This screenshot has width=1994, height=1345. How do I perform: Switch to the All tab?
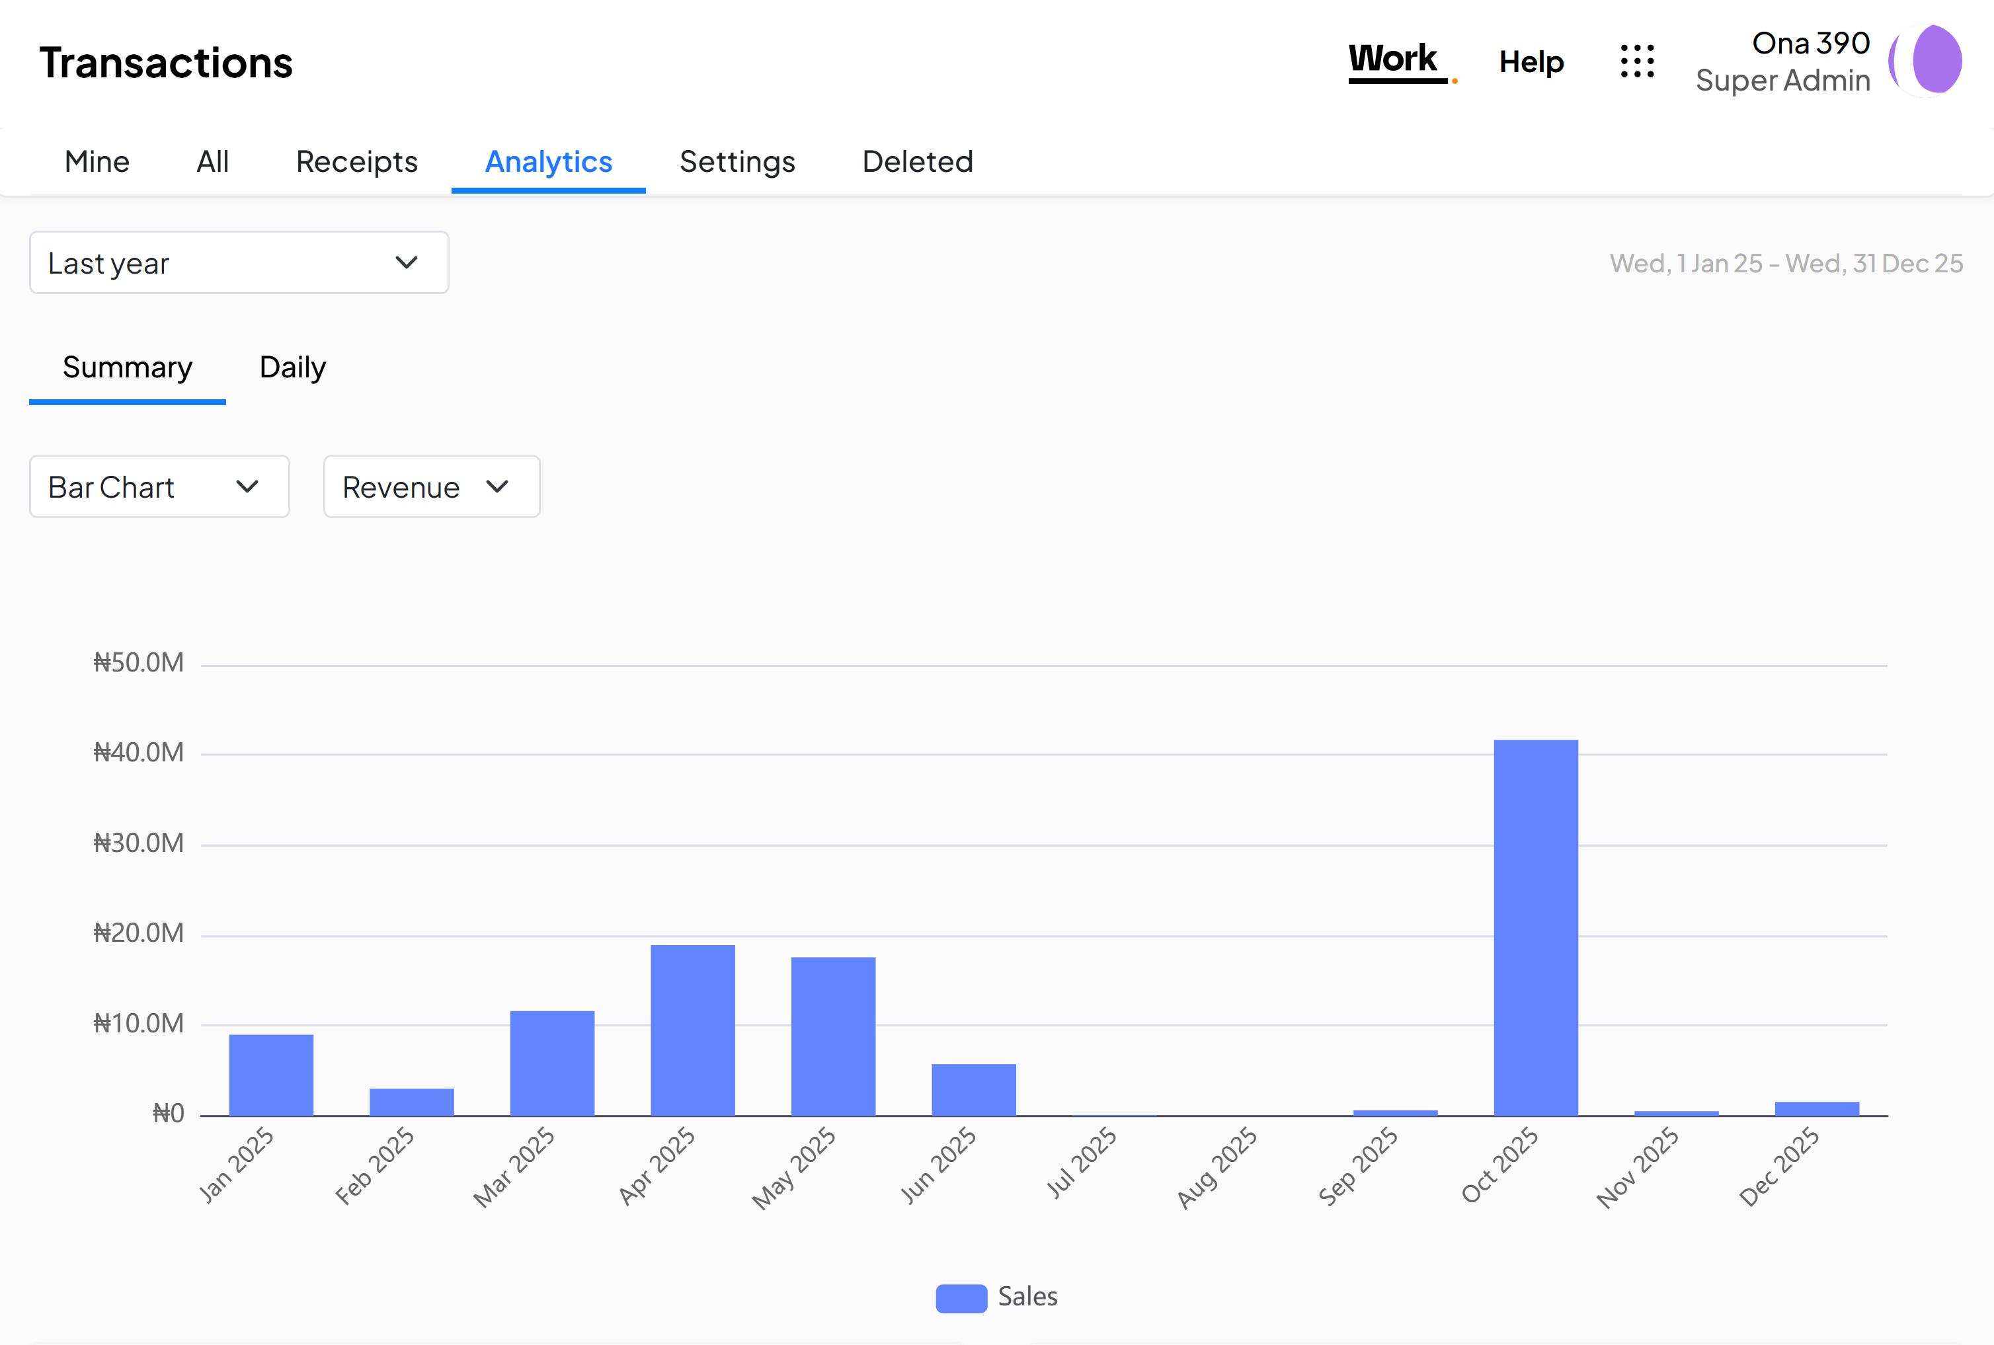213,161
